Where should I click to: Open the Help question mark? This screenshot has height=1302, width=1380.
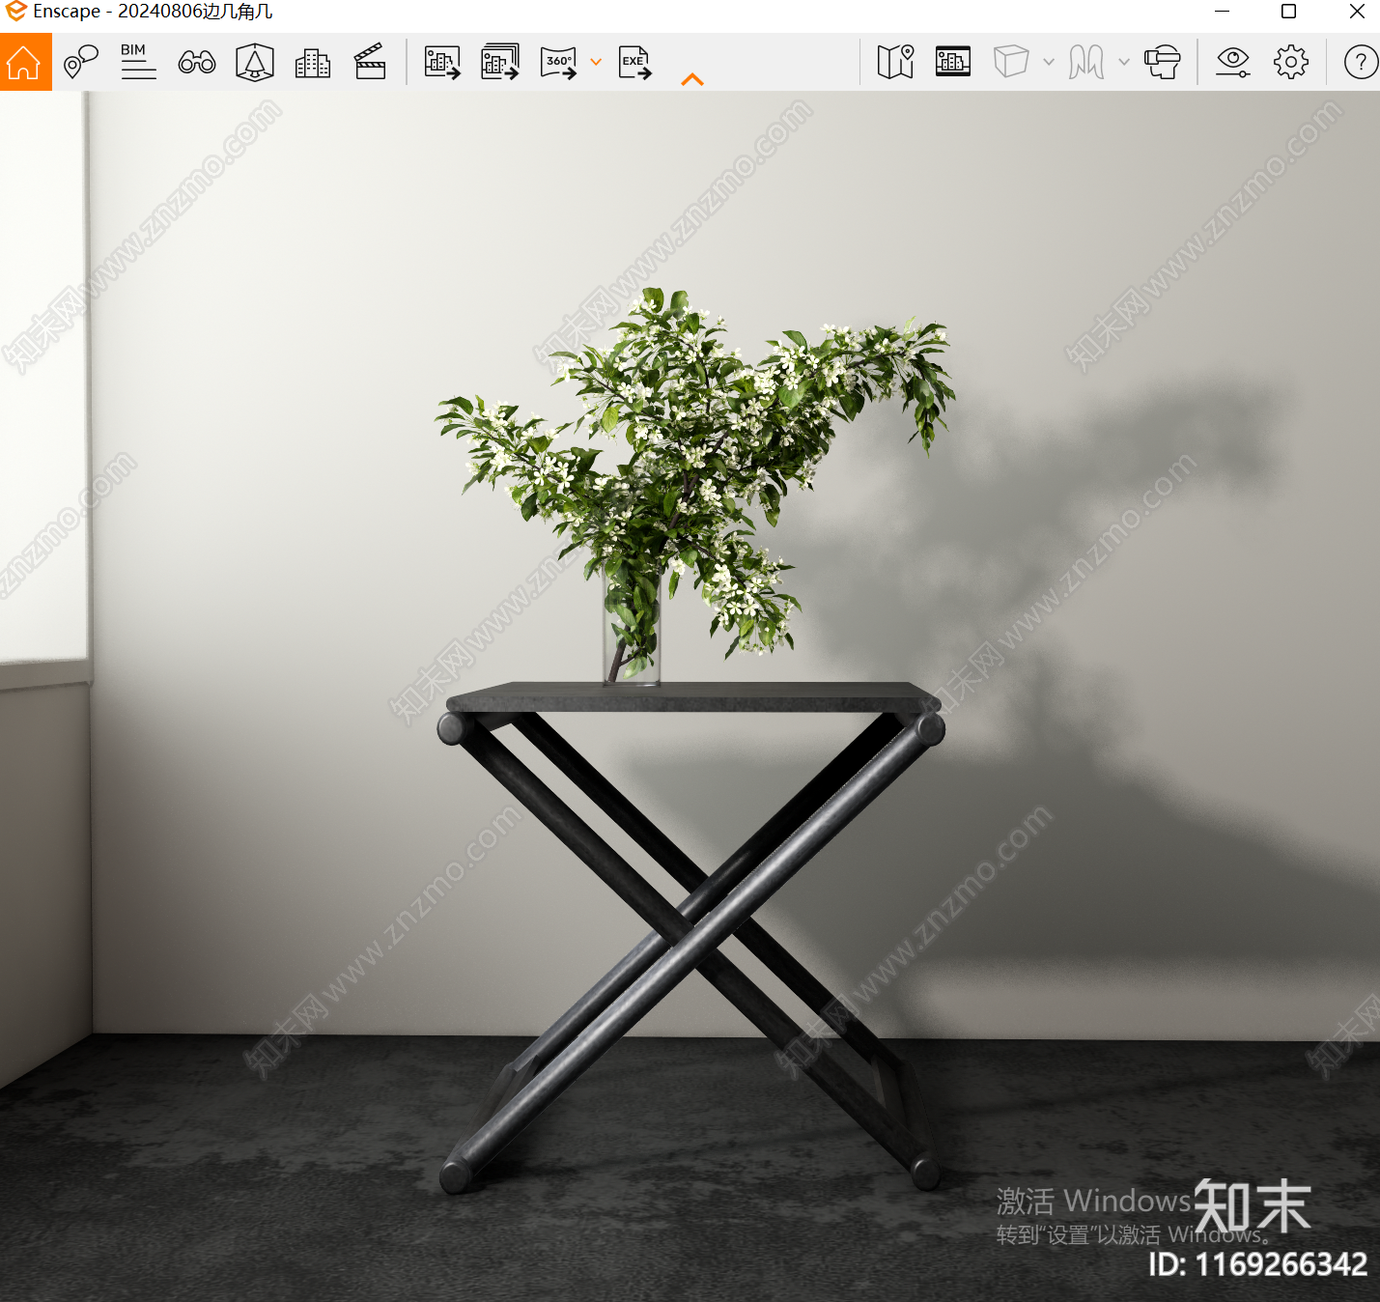1361,63
